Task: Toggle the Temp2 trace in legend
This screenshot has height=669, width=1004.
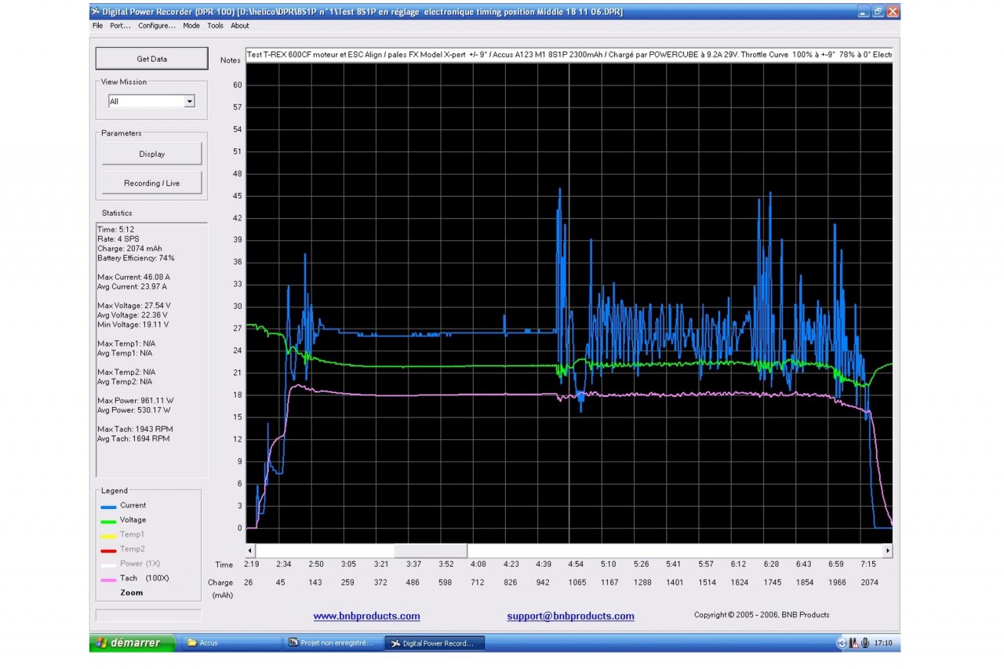Action: [x=132, y=549]
